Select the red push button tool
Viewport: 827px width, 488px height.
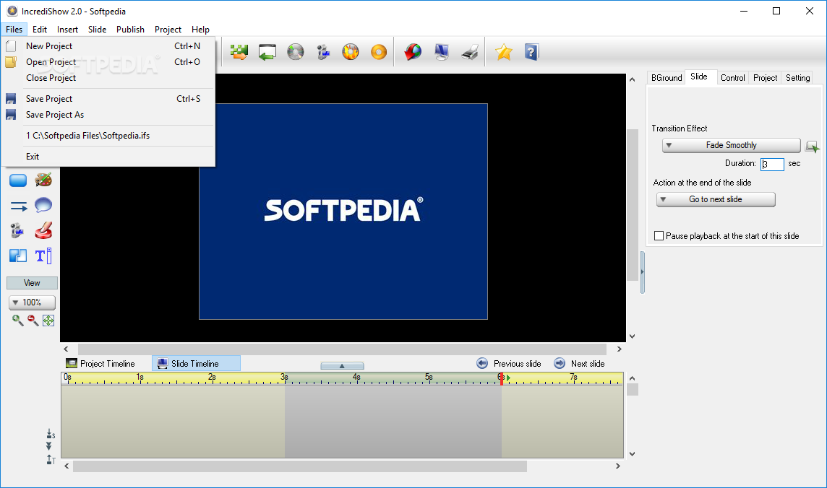click(x=43, y=230)
